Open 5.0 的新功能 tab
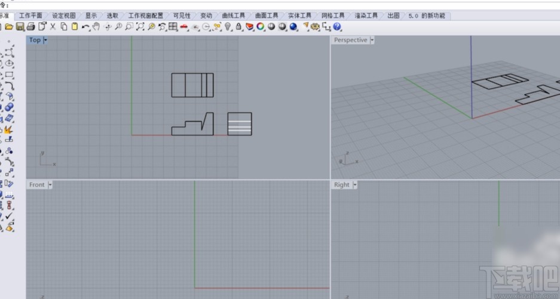 (x=427, y=16)
